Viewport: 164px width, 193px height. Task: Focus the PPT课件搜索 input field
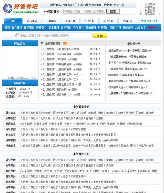click(84, 11)
